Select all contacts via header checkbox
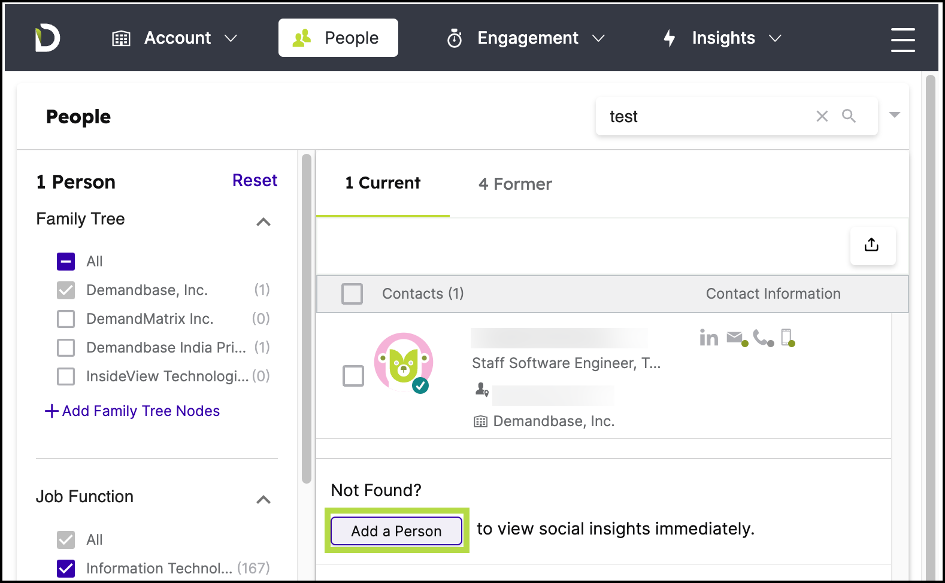 (352, 294)
